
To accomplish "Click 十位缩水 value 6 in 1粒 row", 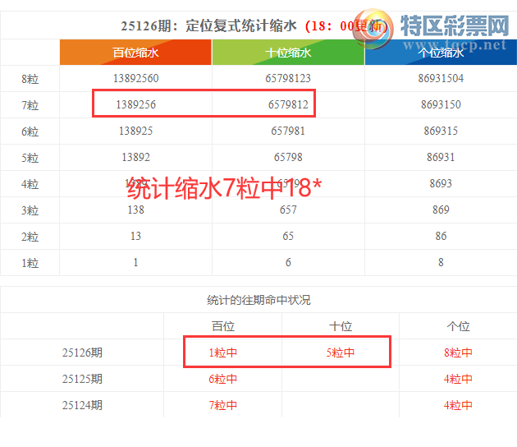I will (x=288, y=262).
